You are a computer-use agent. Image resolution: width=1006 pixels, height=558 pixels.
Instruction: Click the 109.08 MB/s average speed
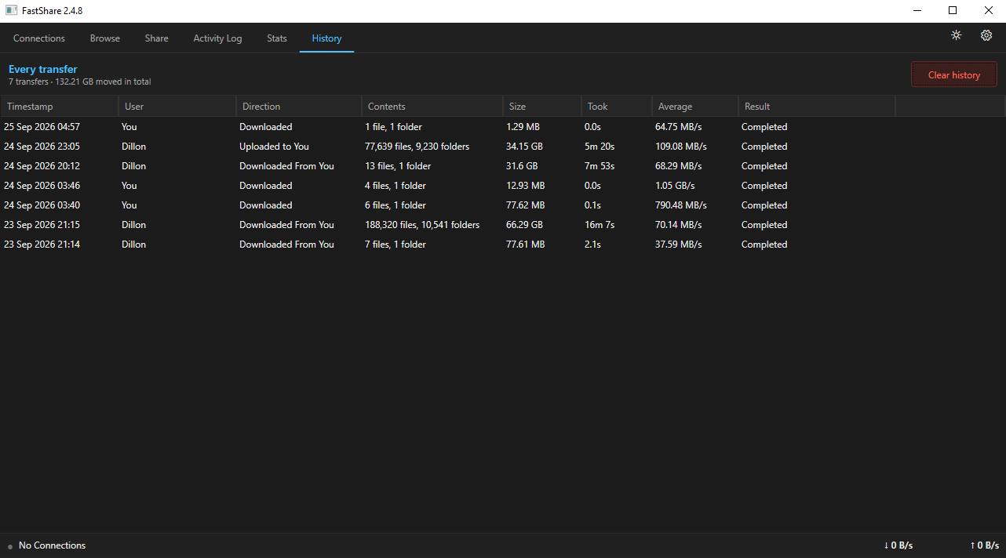681,147
